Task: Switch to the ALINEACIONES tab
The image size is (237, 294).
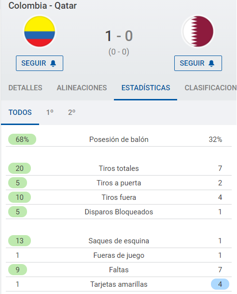Action: [x=82, y=88]
